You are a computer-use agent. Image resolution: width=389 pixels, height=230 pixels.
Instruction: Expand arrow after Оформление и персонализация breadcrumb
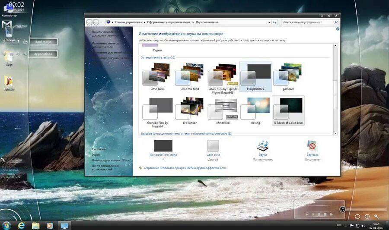[x=193, y=22]
